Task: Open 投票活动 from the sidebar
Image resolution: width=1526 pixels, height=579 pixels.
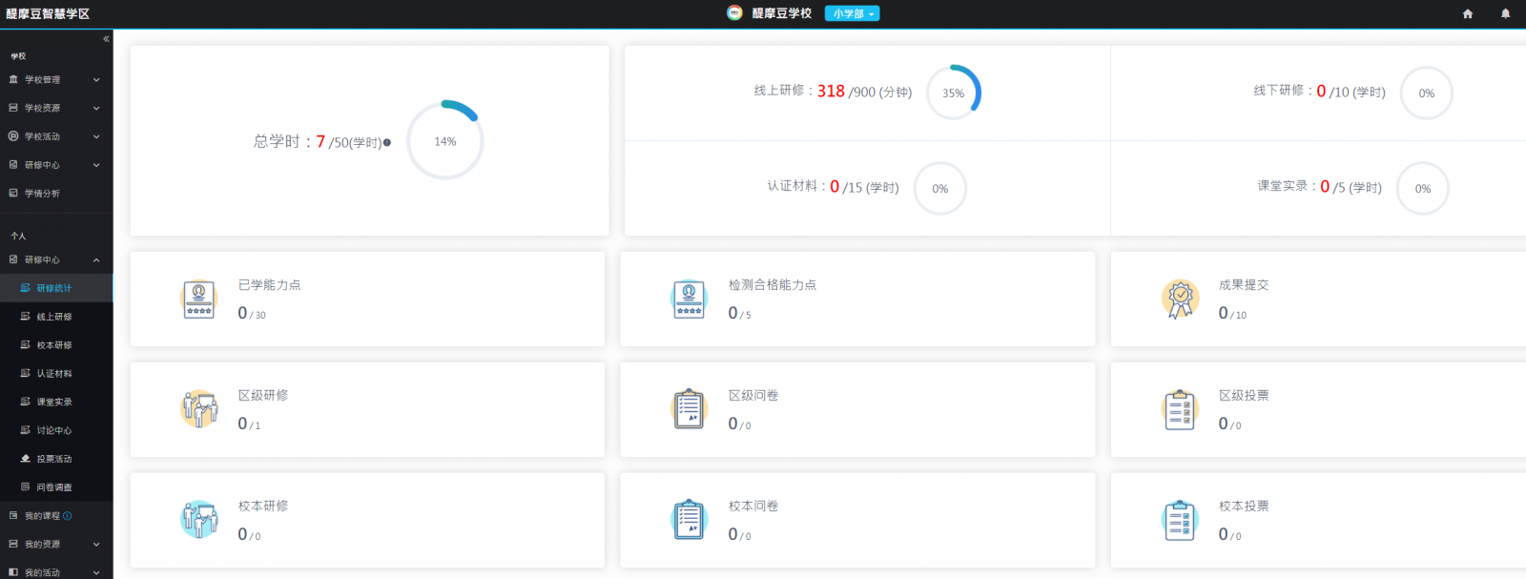Action: (x=54, y=459)
